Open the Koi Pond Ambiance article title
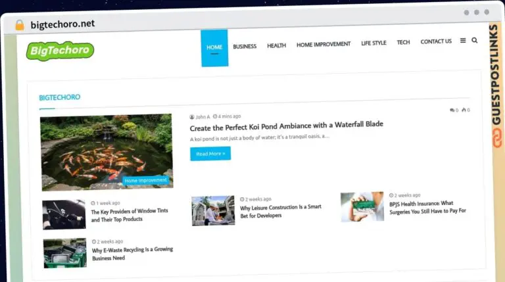 [x=286, y=124]
